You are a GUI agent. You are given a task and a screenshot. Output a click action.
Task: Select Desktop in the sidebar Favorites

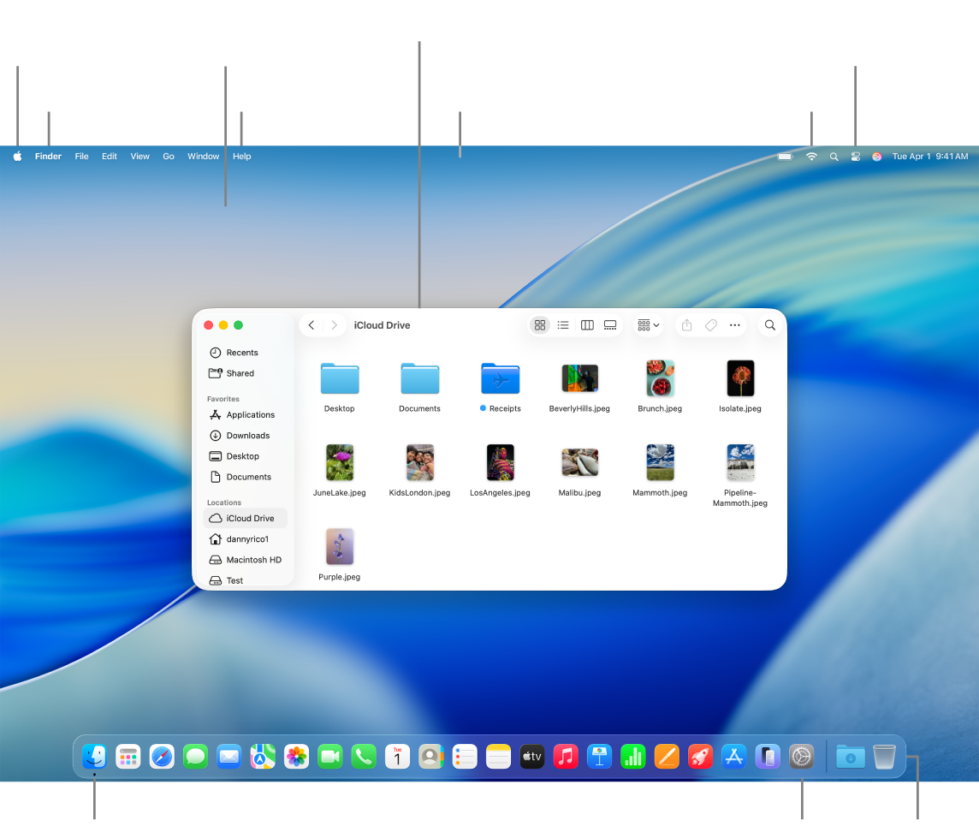coord(246,456)
